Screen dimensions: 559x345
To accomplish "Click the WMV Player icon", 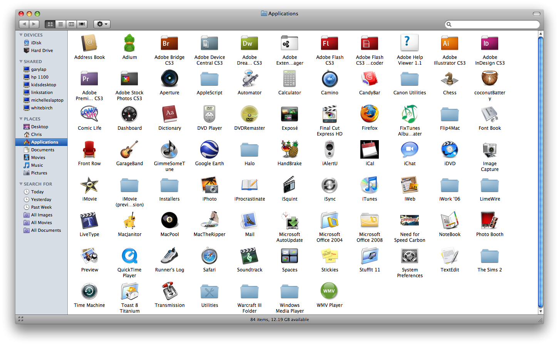I will coord(330,291).
